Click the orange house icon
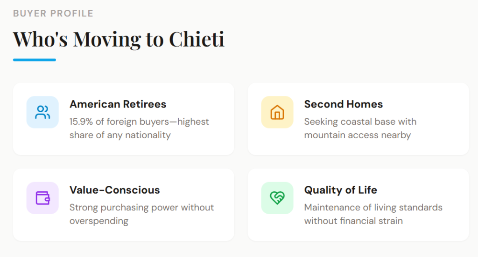This screenshot has width=478, height=257. [277, 112]
